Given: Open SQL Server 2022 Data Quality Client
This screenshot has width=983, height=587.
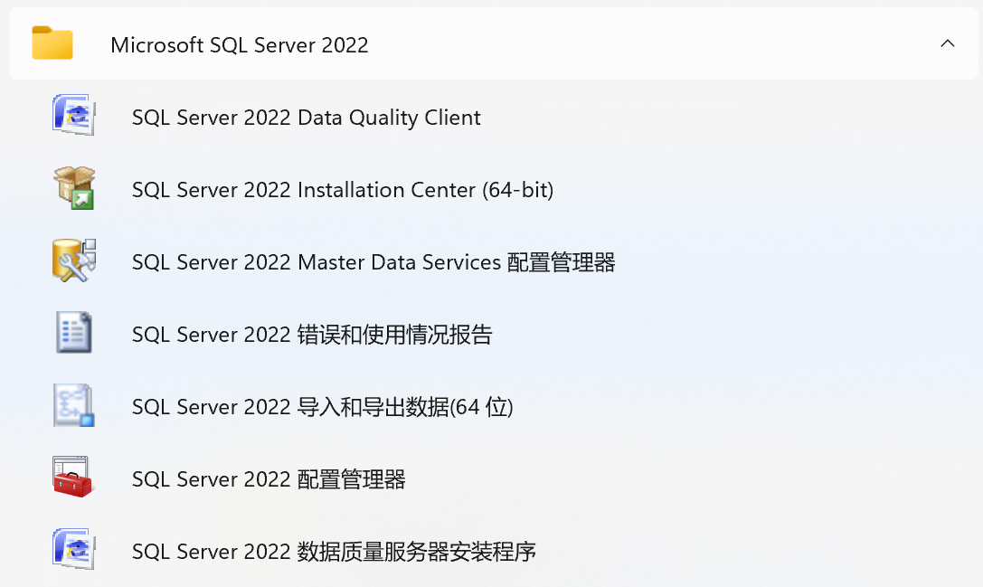Looking at the screenshot, I should click(x=307, y=117).
